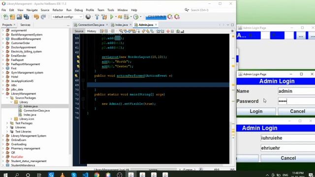Click the Login button in Admin Login

[x=256, y=111]
